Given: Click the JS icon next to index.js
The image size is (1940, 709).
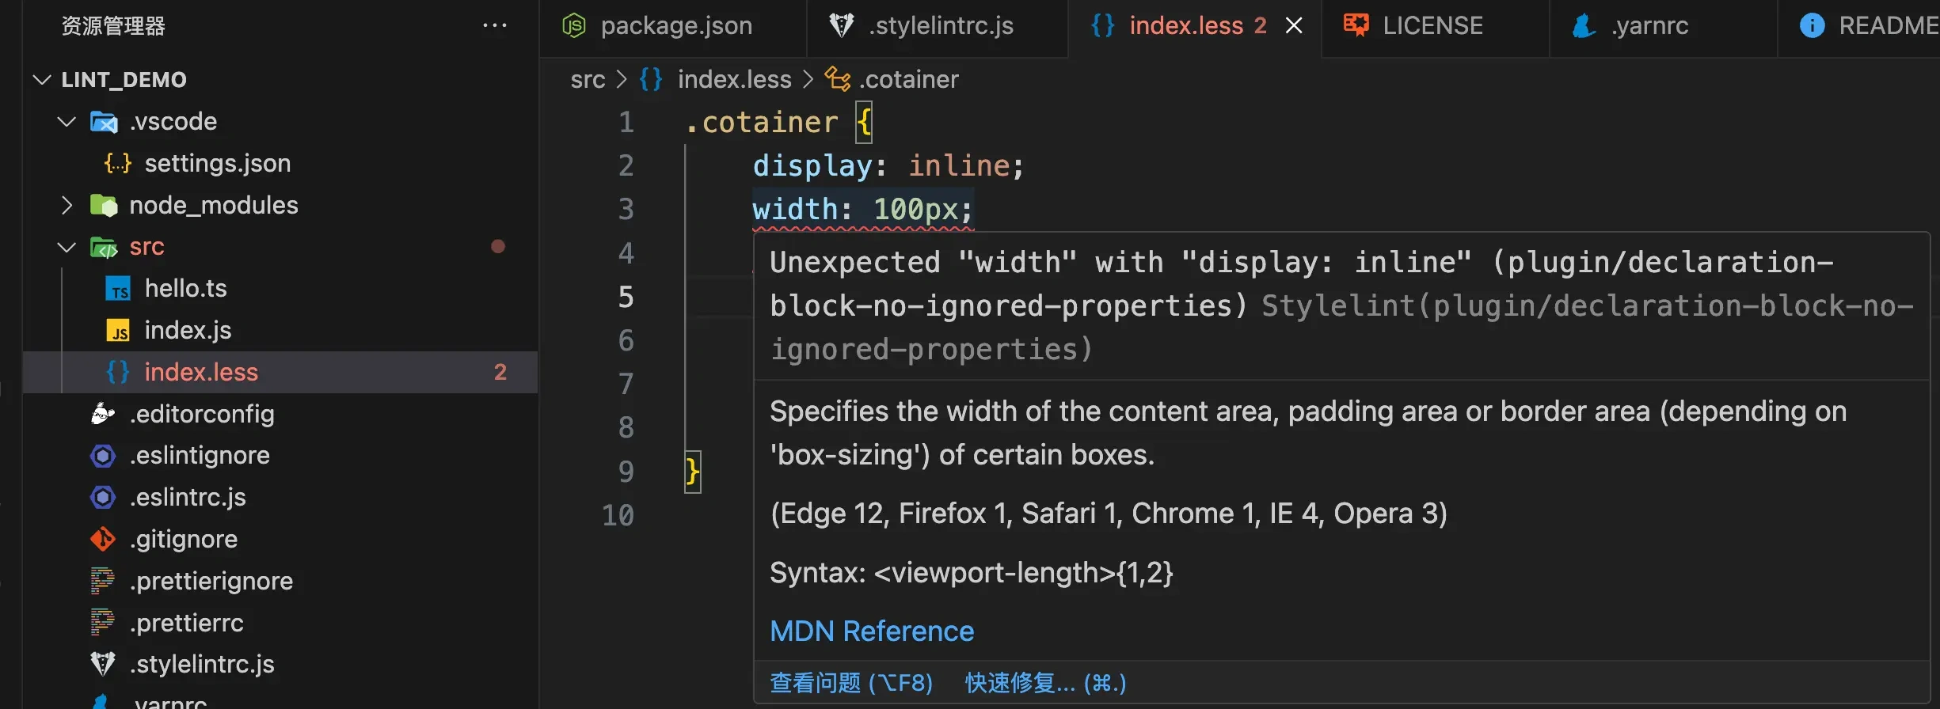Looking at the screenshot, I should (118, 331).
